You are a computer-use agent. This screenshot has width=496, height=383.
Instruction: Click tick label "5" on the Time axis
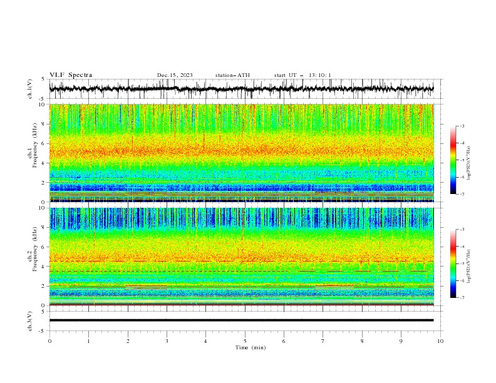[245, 341]
